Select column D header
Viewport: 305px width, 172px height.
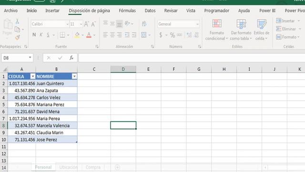click(x=123, y=69)
